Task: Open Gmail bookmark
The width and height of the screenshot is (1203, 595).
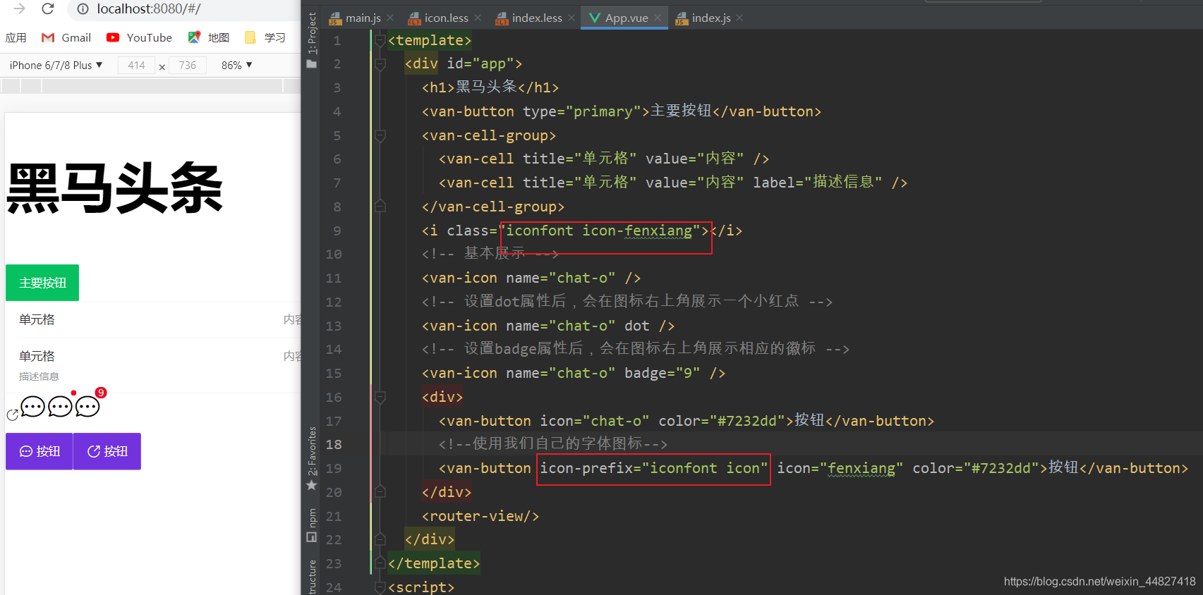Action: [66, 38]
